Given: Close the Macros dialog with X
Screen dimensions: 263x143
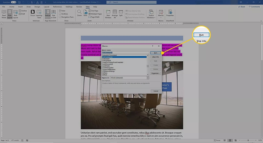Looking at the screenshot, I should coord(159,46).
